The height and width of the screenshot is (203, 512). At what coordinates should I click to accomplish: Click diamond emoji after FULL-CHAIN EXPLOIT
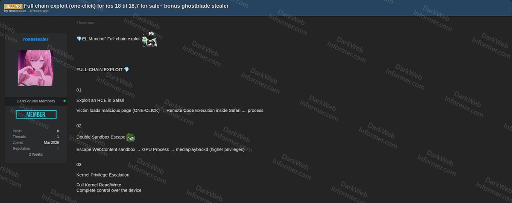point(127,70)
